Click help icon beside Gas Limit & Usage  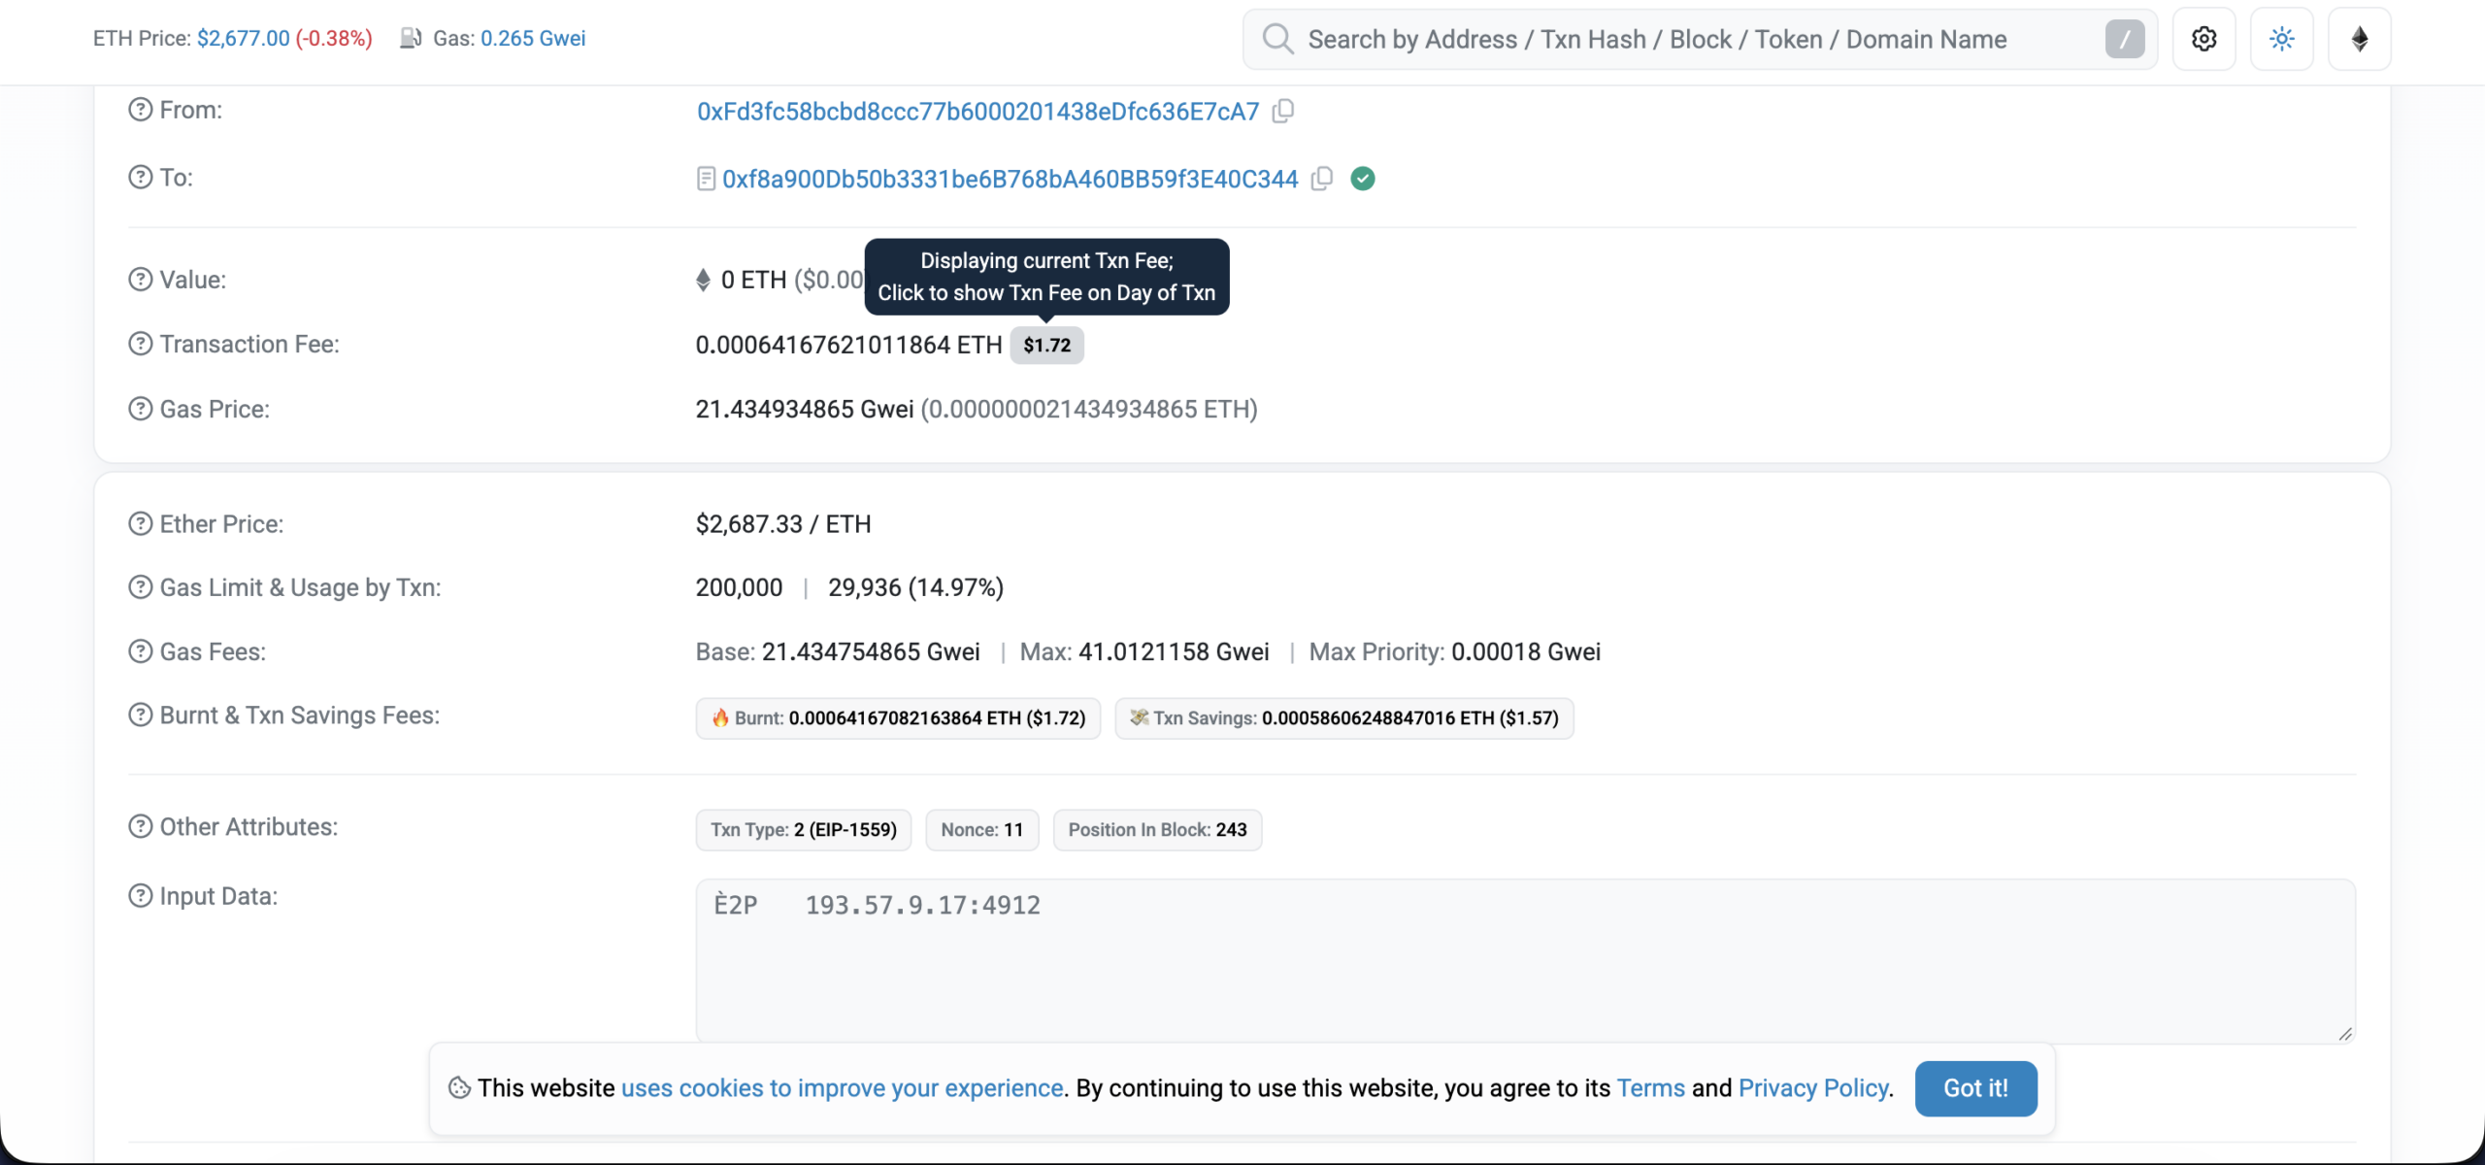coord(141,587)
